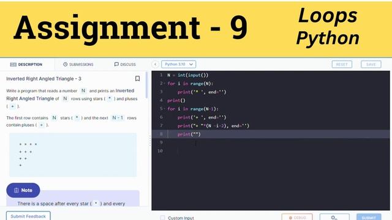Image resolution: width=392 pixels, height=220 pixels.
Task: Open the Discuss tab
Action: pyautogui.click(x=125, y=64)
